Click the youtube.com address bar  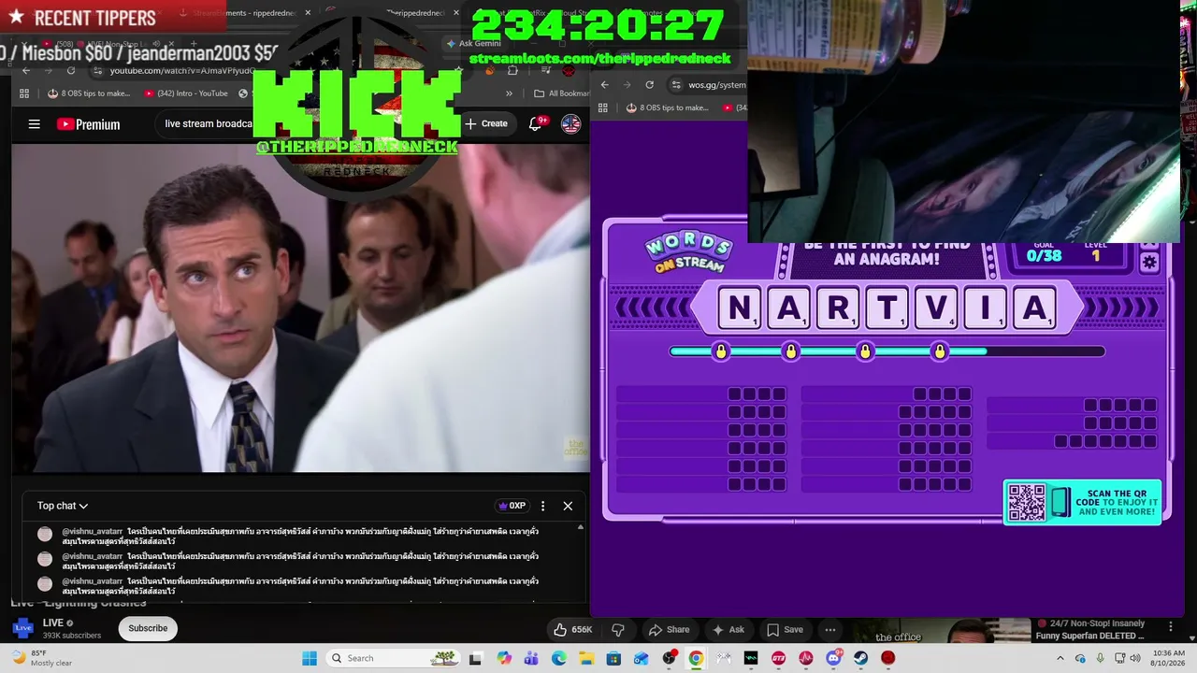[x=182, y=70]
